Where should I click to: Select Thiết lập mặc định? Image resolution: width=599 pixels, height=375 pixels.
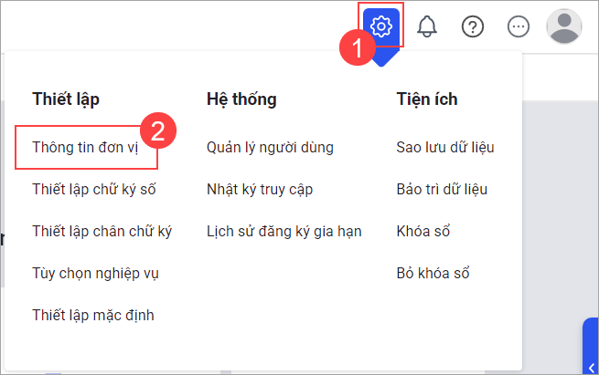[92, 315]
